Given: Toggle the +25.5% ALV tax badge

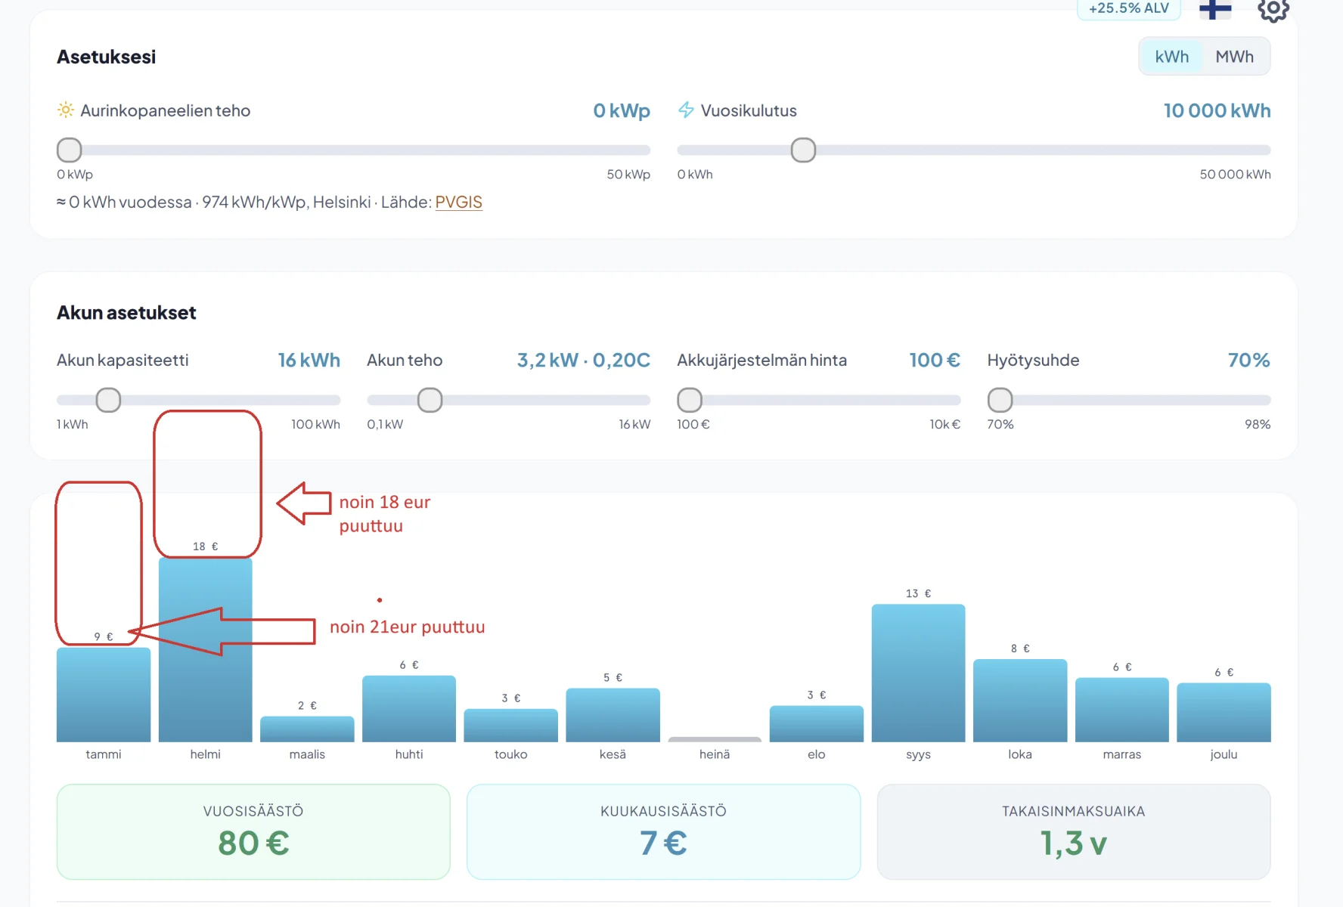Looking at the screenshot, I should (1129, 8).
